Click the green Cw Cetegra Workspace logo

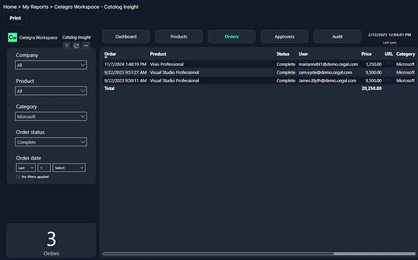click(13, 37)
